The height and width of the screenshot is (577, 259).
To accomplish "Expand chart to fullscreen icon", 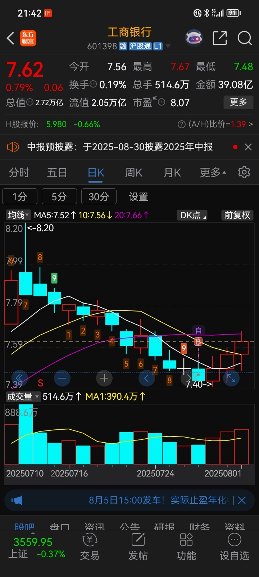I will click(231, 378).
